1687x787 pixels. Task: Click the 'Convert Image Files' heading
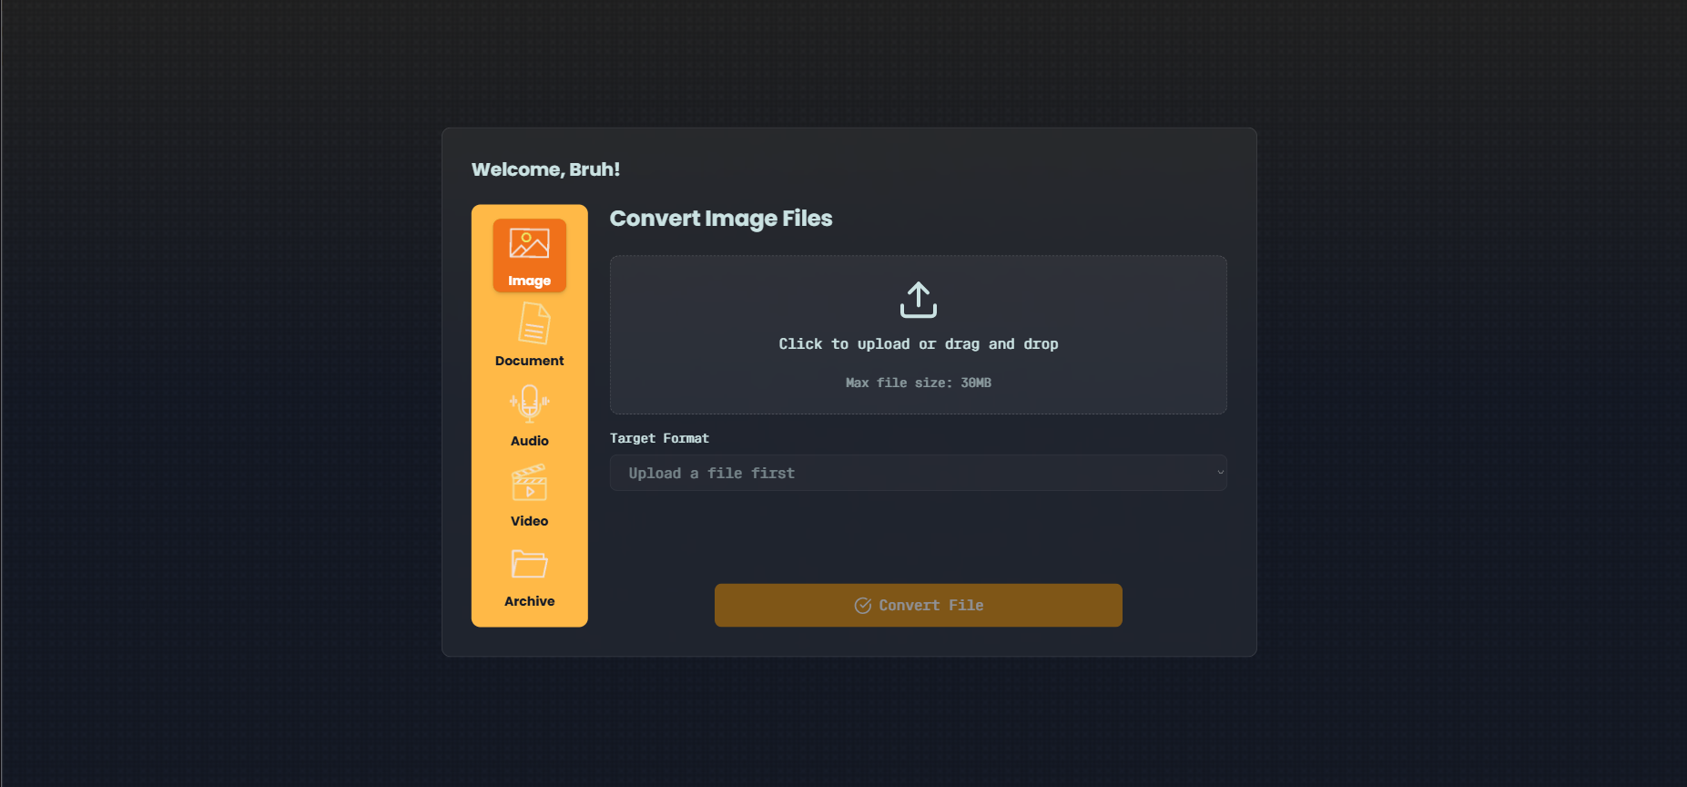pyautogui.click(x=720, y=219)
